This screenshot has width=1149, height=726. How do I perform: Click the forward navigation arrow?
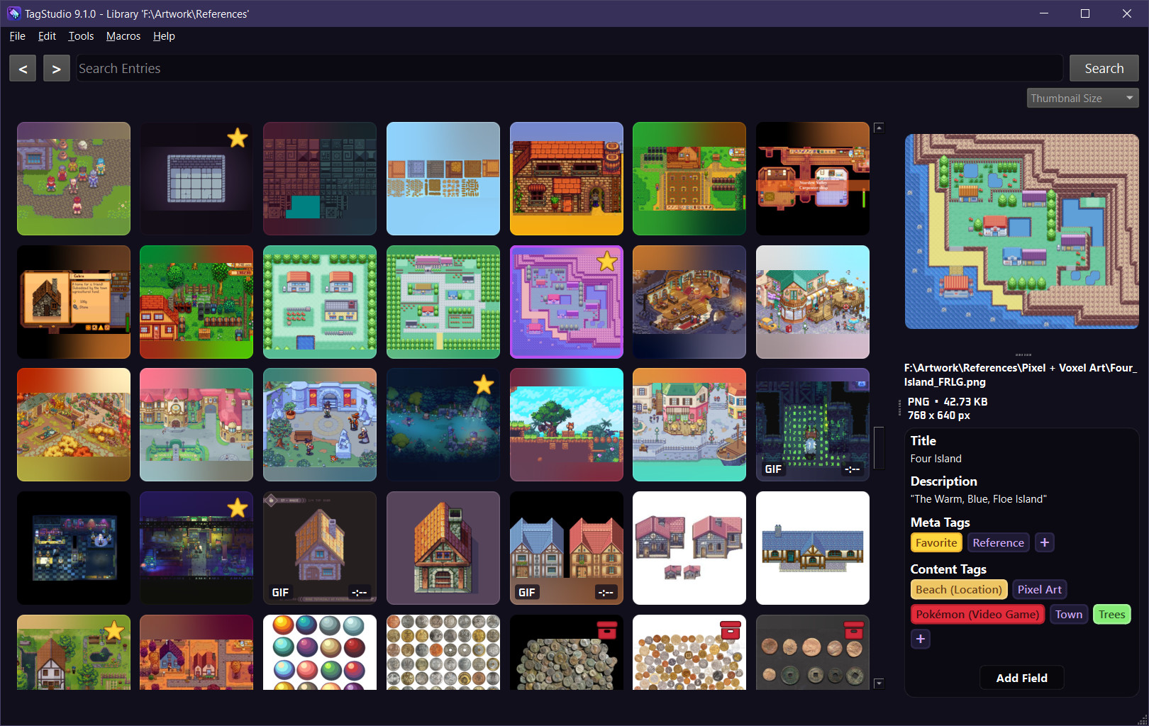coord(56,68)
